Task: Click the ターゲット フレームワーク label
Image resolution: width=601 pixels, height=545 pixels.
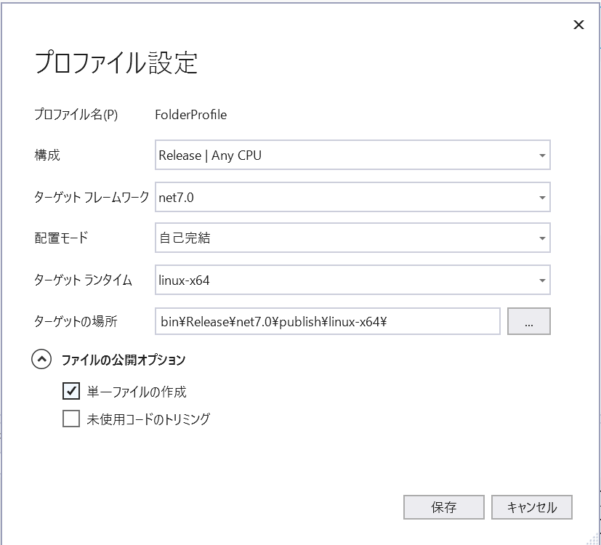Action: pos(92,198)
